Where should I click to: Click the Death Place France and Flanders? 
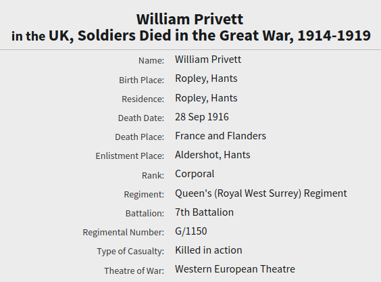[x=220, y=136]
